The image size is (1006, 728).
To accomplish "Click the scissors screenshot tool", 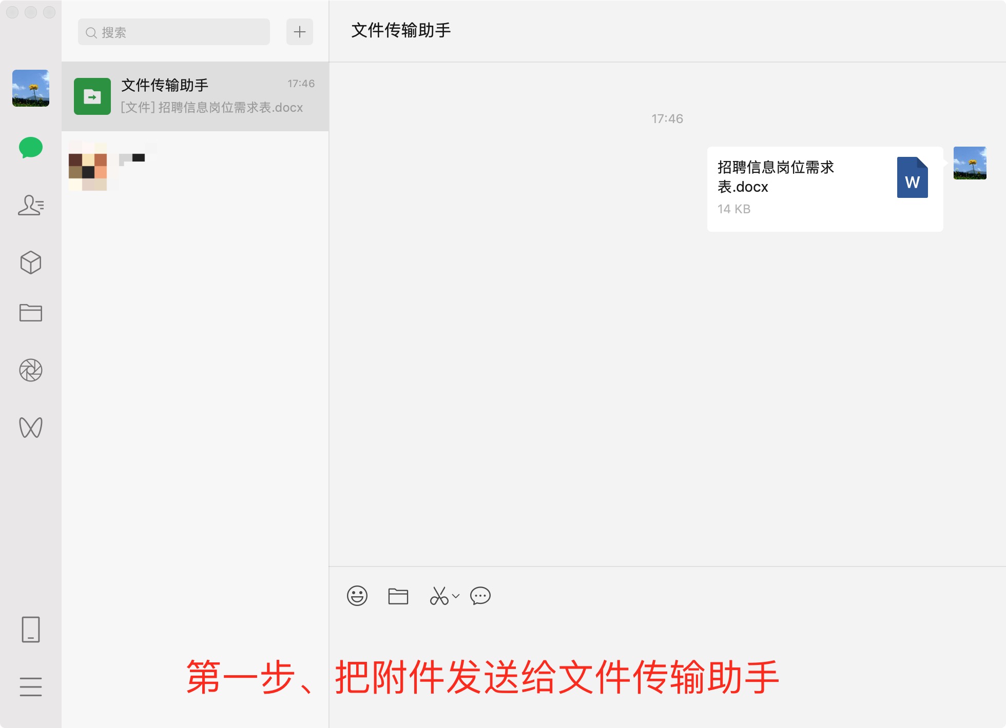I will tap(439, 596).
